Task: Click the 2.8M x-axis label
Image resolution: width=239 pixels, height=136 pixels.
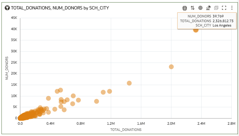Action: click(x=231, y=124)
